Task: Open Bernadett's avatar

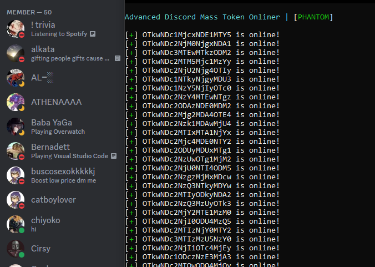Action: (16, 151)
